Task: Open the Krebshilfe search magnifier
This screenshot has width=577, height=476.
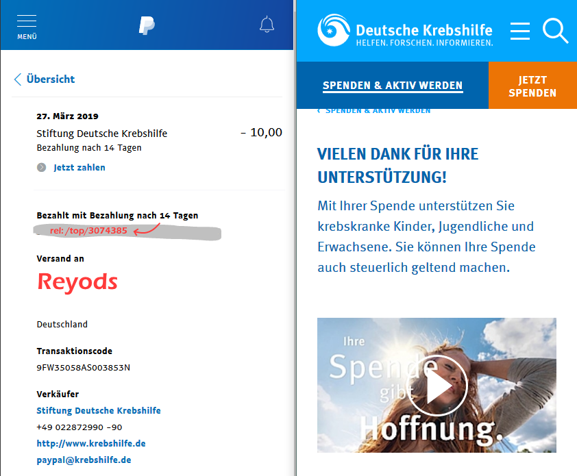Action: [x=555, y=31]
